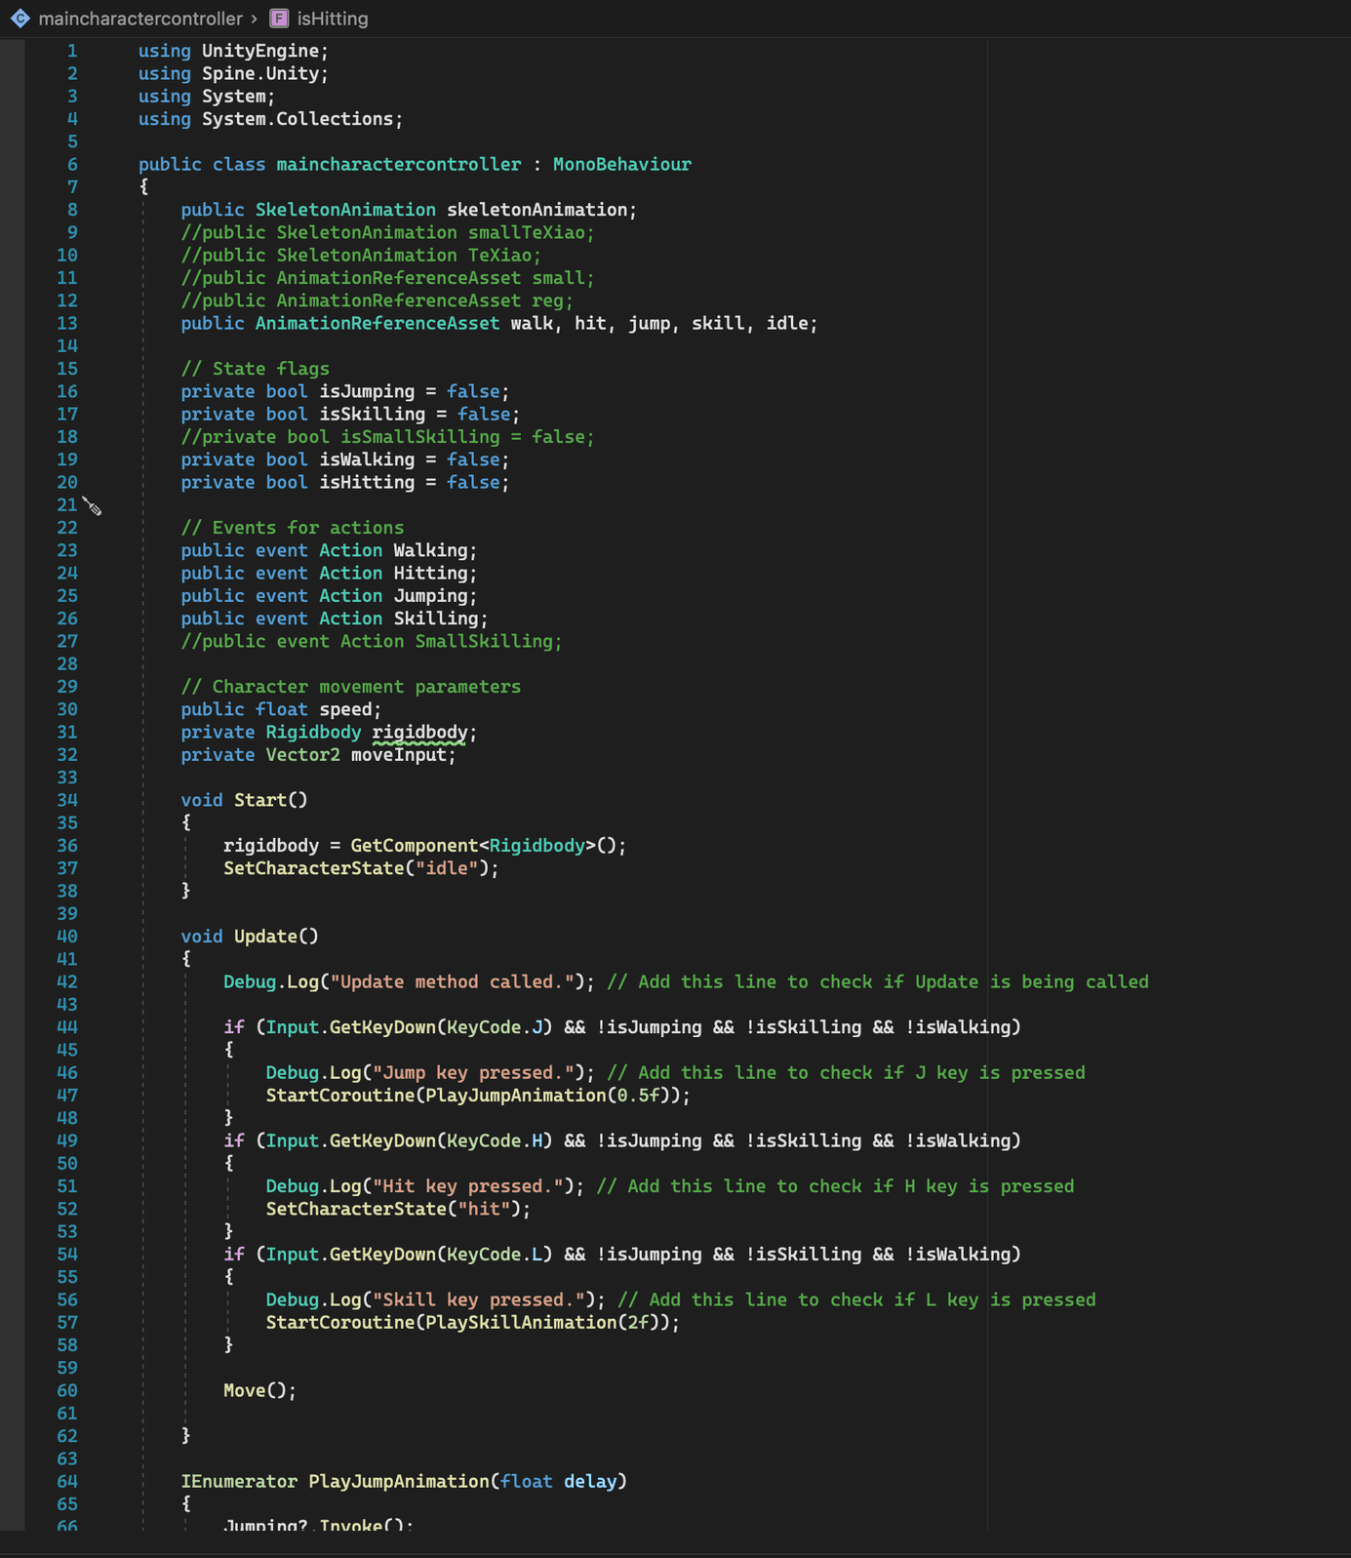The width and height of the screenshot is (1351, 1558).
Task: Click the 'Walking' event name on line 23
Action: [431, 551]
